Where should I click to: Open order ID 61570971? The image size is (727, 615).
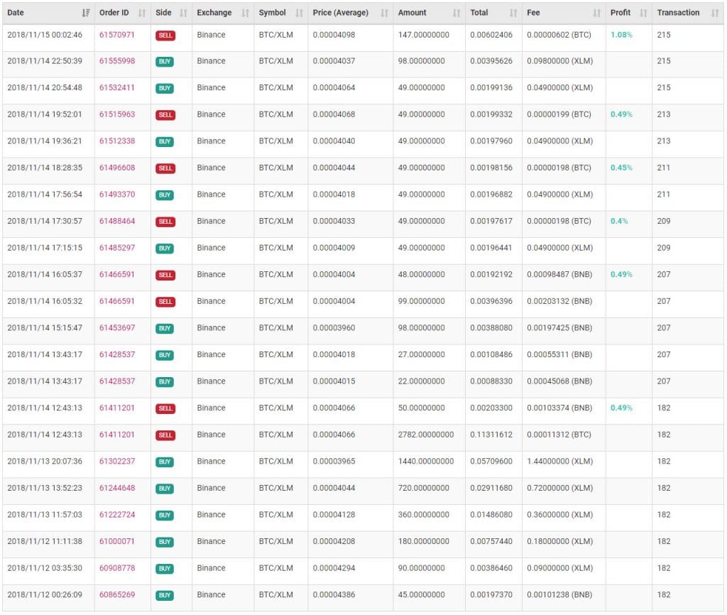click(117, 35)
